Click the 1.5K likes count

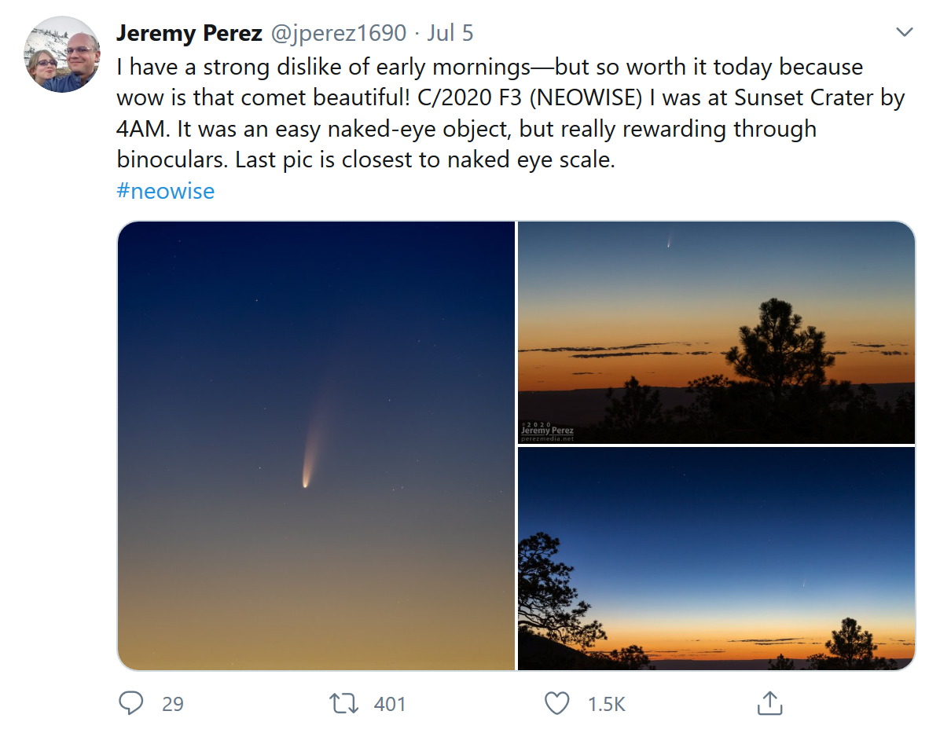pyautogui.click(x=606, y=704)
